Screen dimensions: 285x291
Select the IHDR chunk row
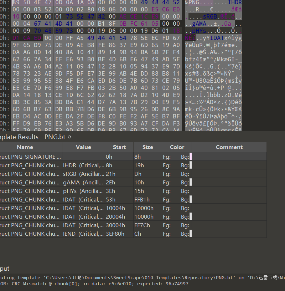30,165
